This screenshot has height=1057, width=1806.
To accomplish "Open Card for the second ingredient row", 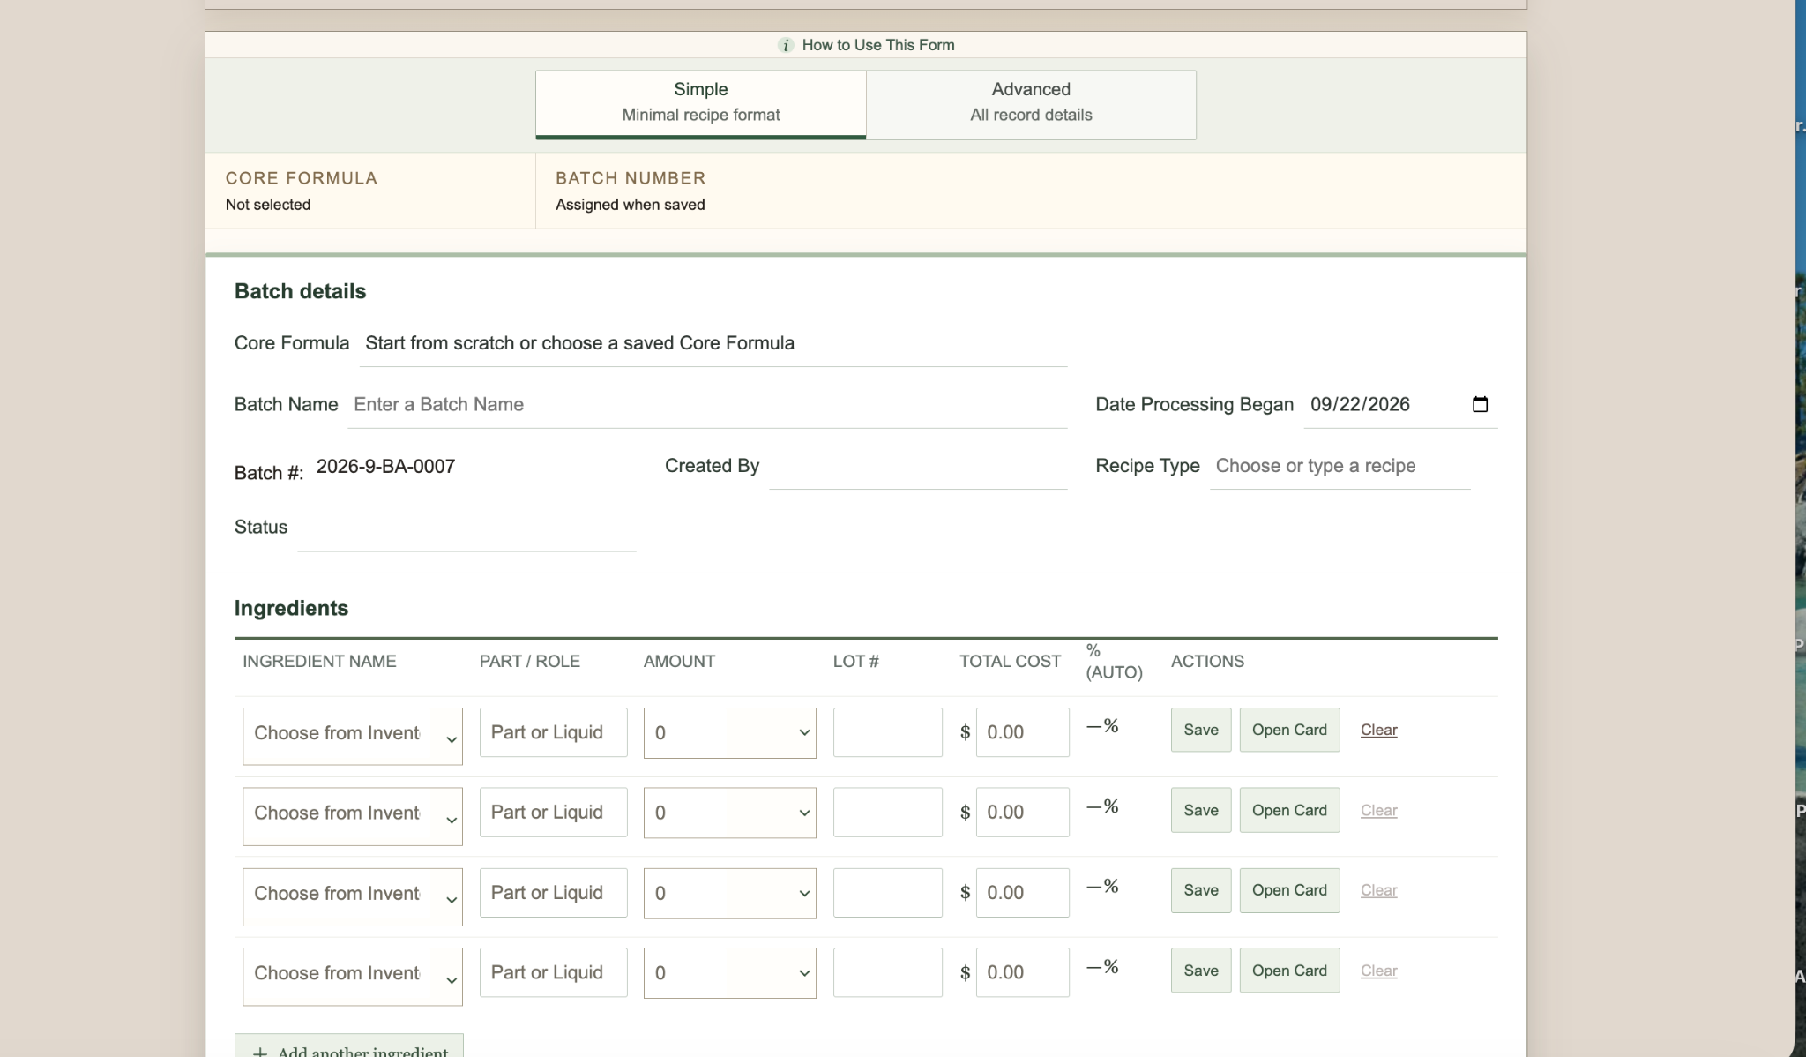I will pyautogui.click(x=1289, y=810).
